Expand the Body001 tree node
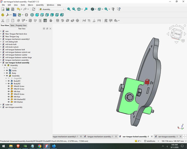 coord(6,81)
